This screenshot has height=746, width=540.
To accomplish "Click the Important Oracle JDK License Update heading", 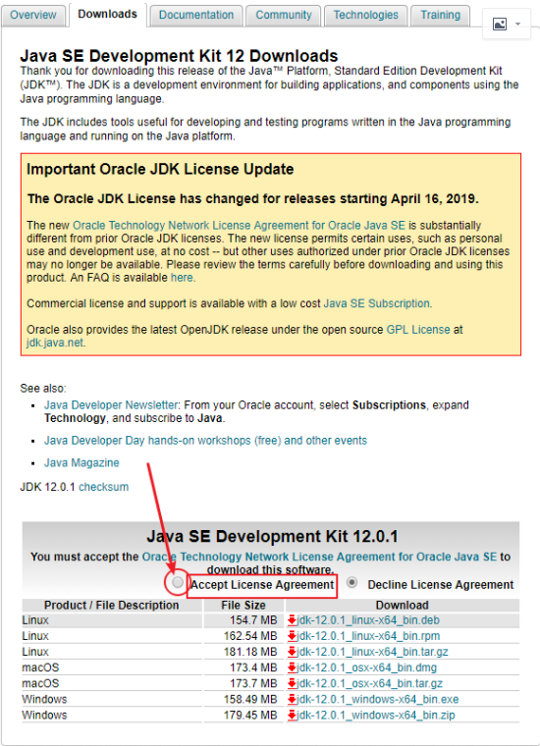I will coord(160,170).
